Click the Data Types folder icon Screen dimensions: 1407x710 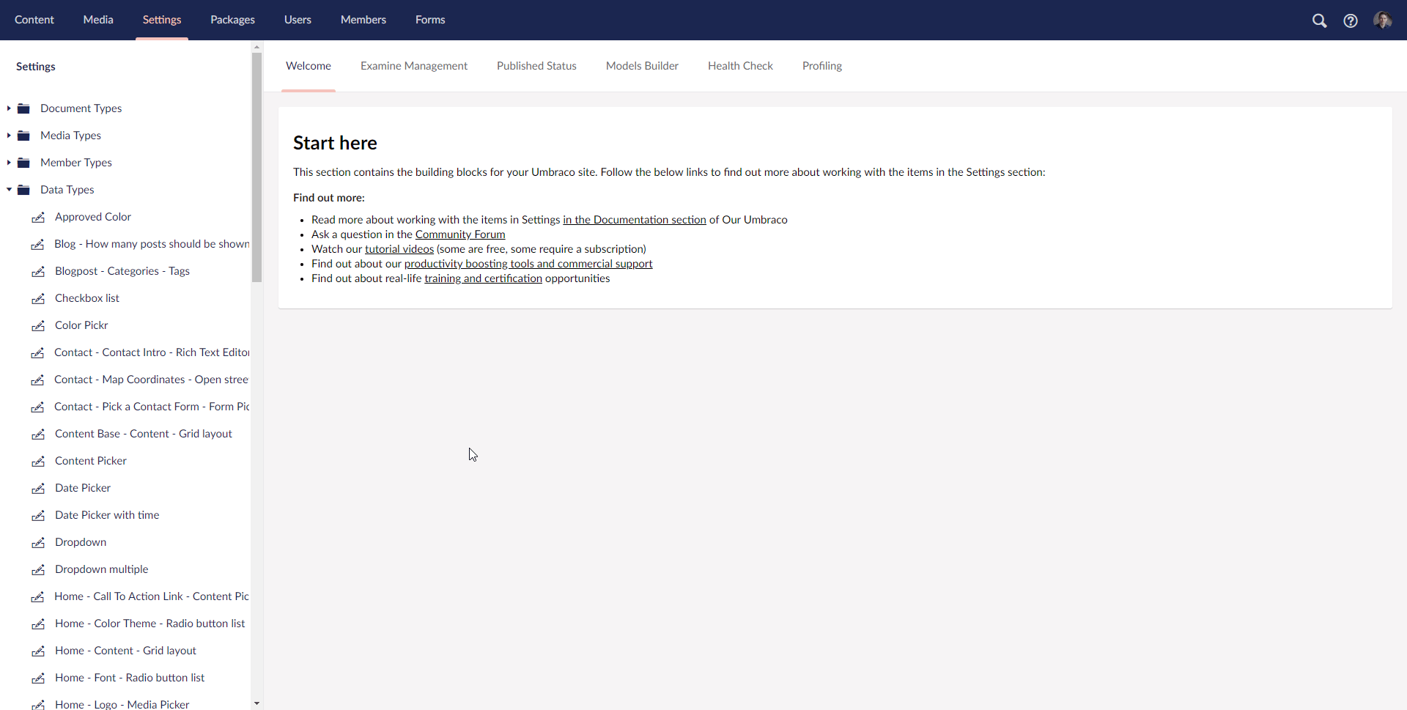point(23,189)
